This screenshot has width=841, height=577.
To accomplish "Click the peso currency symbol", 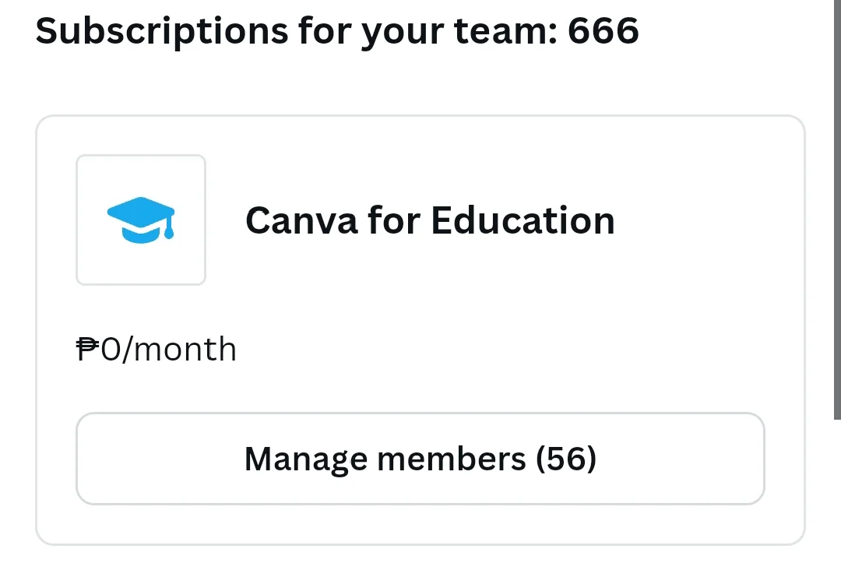I will tap(87, 349).
